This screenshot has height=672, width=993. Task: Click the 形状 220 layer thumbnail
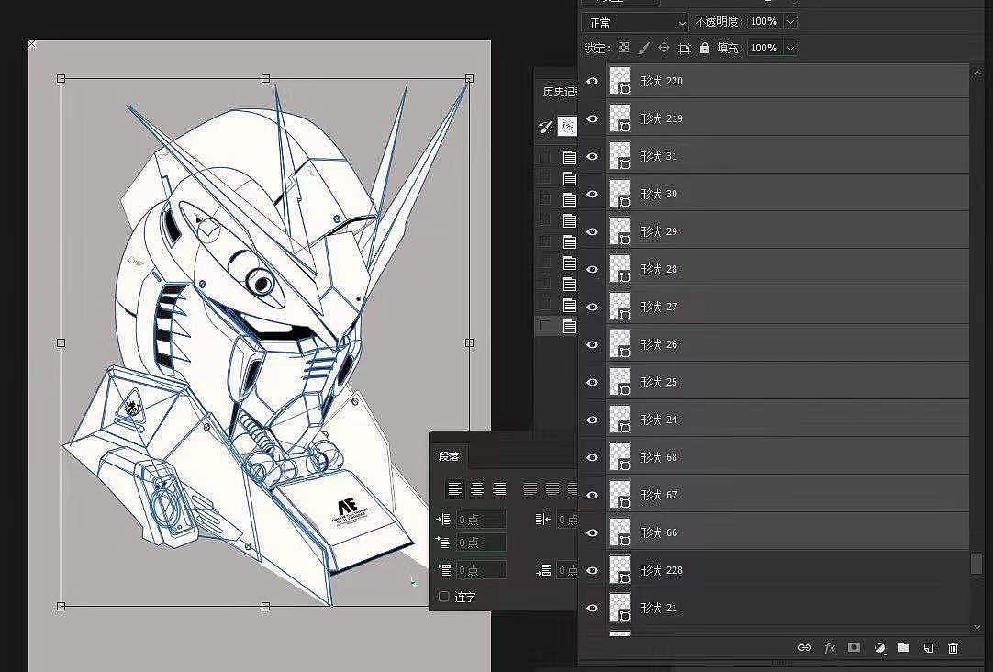click(620, 81)
